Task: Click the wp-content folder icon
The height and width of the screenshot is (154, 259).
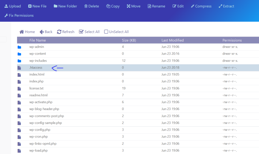Action: point(19,54)
